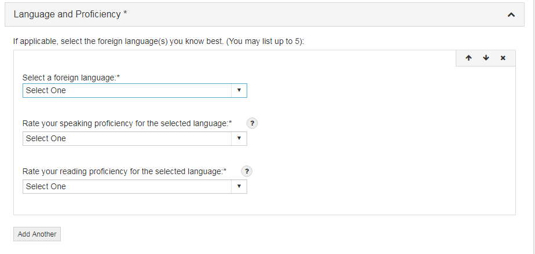The width and height of the screenshot is (535, 254).
Task: Open the Select a foreign language combo box
Action: coord(127,90)
